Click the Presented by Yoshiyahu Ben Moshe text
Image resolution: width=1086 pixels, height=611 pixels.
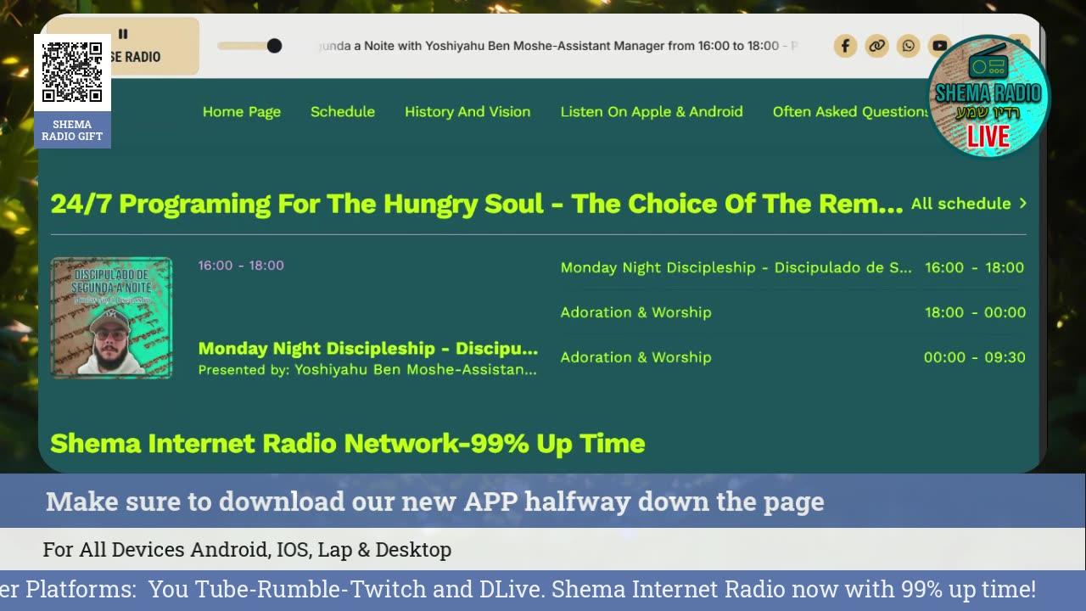coord(367,370)
